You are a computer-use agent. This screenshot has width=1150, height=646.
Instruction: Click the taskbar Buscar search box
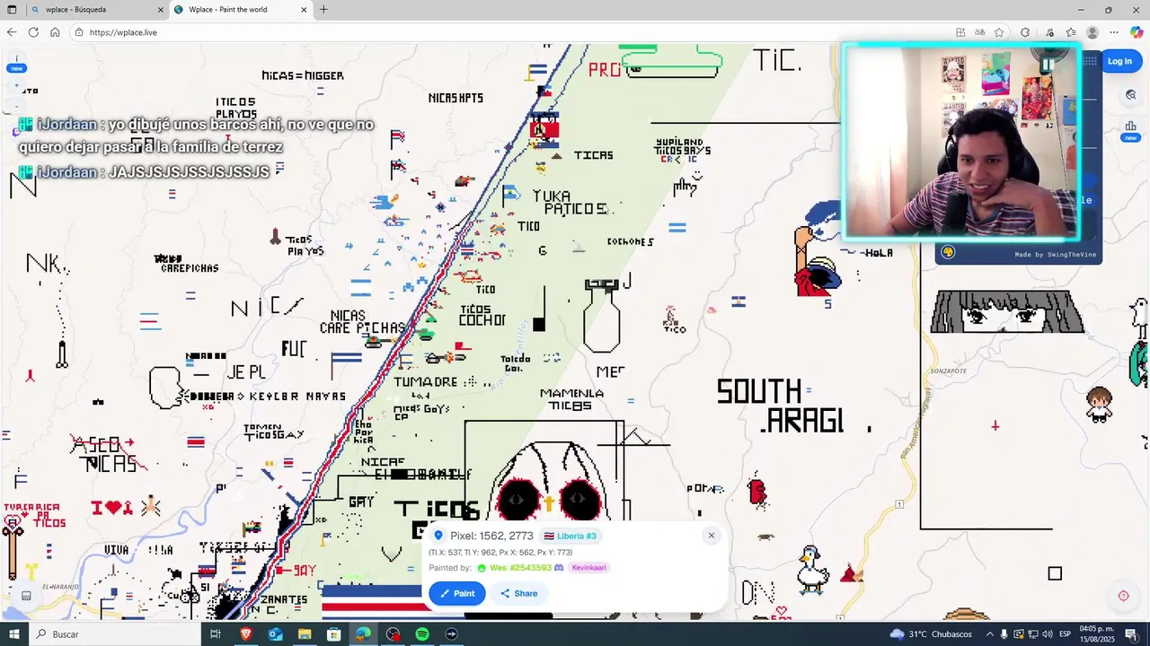115,634
